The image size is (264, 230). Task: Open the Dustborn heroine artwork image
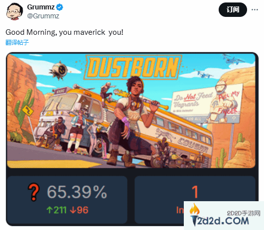[x=131, y=111]
